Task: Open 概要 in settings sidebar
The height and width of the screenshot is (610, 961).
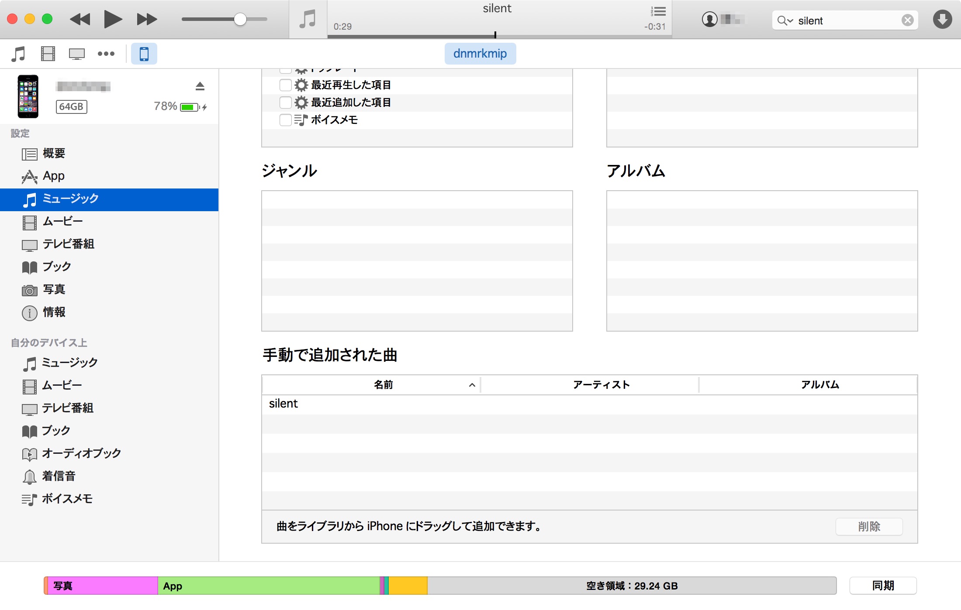Action: click(x=109, y=154)
